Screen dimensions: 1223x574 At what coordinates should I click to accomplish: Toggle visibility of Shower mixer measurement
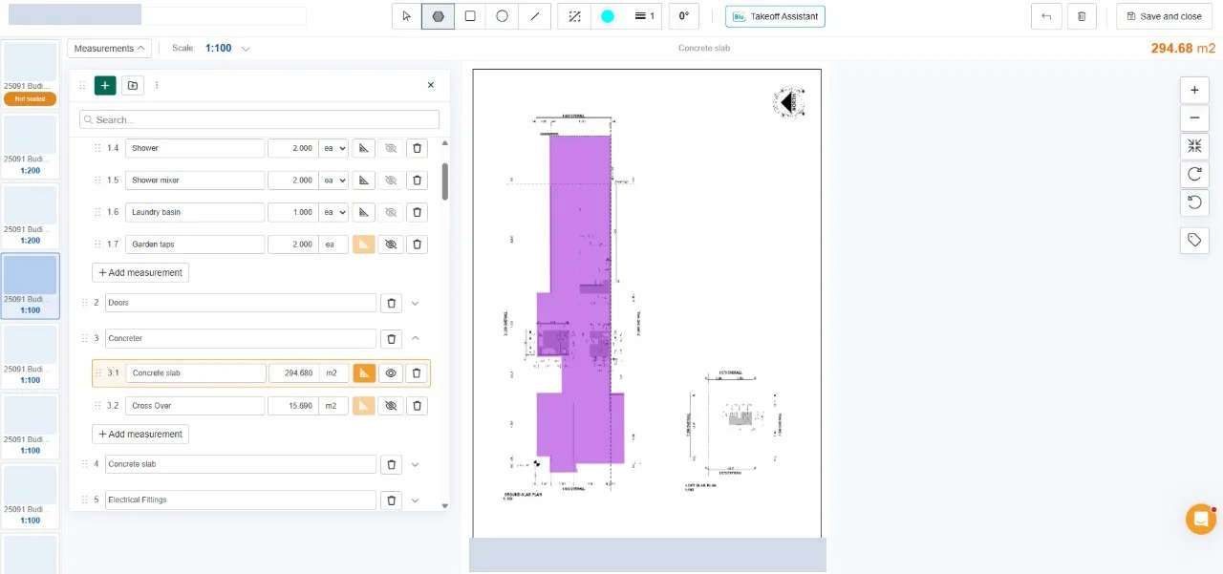pos(390,180)
